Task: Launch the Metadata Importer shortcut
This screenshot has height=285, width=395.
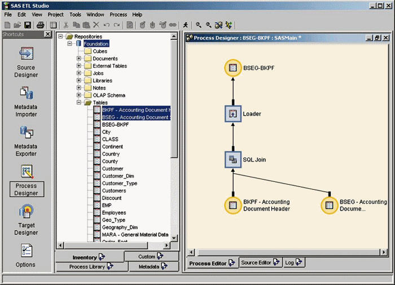Action: click(26, 101)
